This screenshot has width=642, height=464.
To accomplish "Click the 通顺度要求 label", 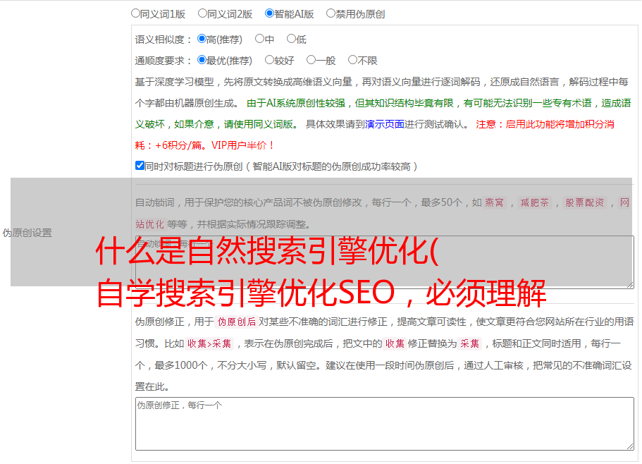I will click(x=163, y=61).
